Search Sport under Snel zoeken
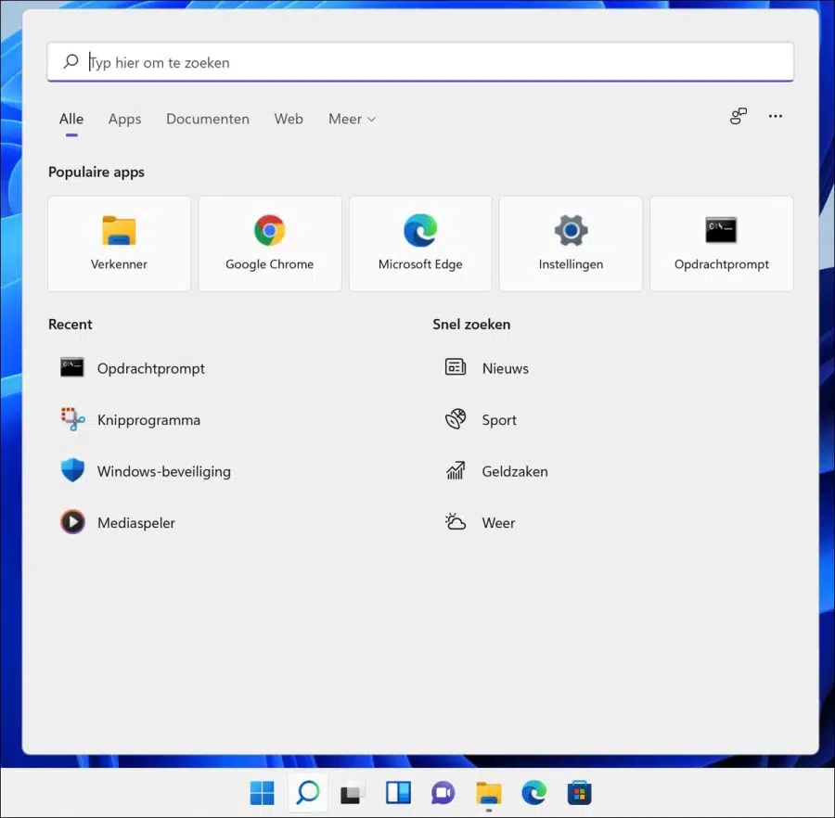This screenshot has height=818, width=835. tap(481, 420)
